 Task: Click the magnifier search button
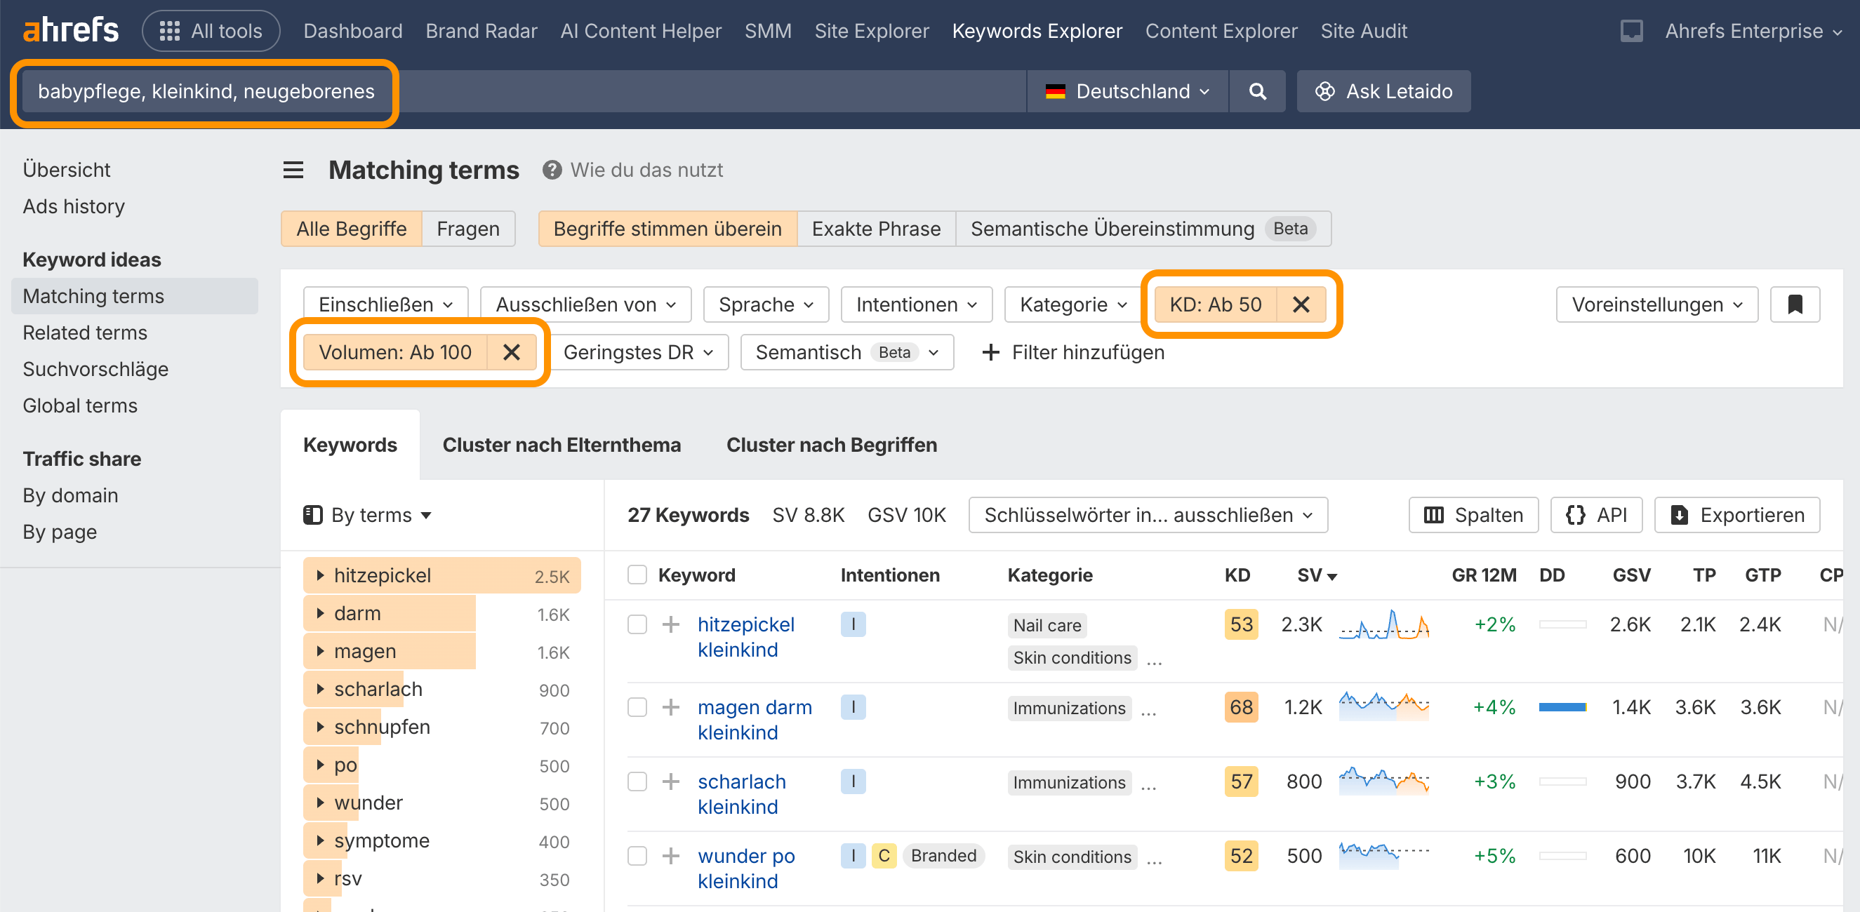pos(1257,92)
